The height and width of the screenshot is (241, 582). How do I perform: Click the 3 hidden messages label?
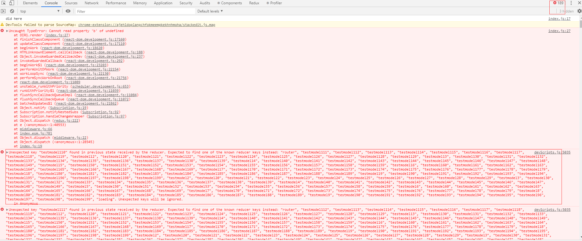coord(566,11)
